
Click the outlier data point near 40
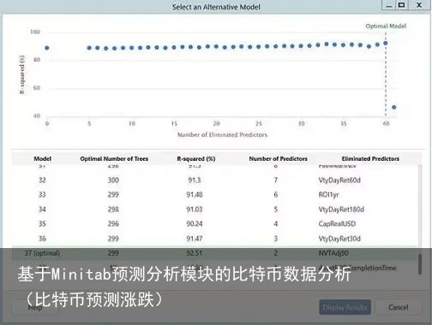(394, 107)
